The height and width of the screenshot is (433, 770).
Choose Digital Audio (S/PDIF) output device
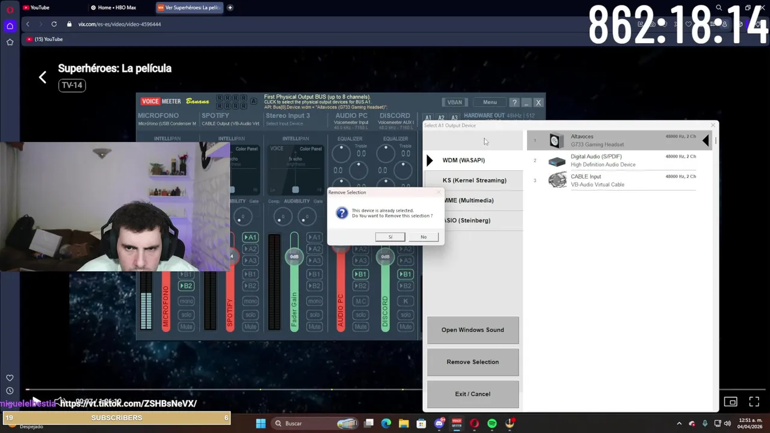coord(620,161)
